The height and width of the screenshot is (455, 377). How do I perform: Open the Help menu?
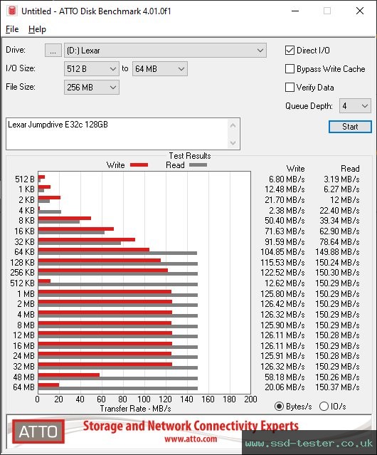[x=37, y=29]
